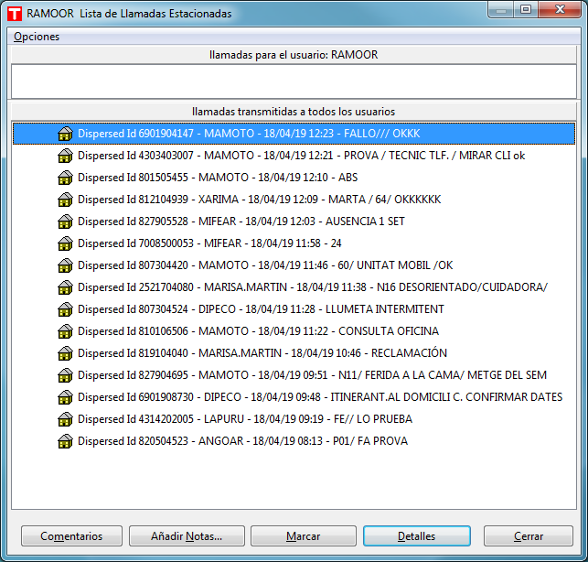Open Detalles for the selected call
Image resolution: width=588 pixels, height=562 pixels.
(416, 536)
